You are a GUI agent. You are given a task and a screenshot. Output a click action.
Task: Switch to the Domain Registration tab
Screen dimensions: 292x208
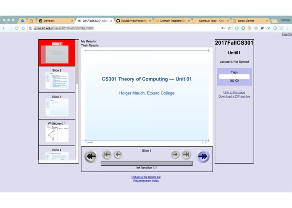click(173, 21)
